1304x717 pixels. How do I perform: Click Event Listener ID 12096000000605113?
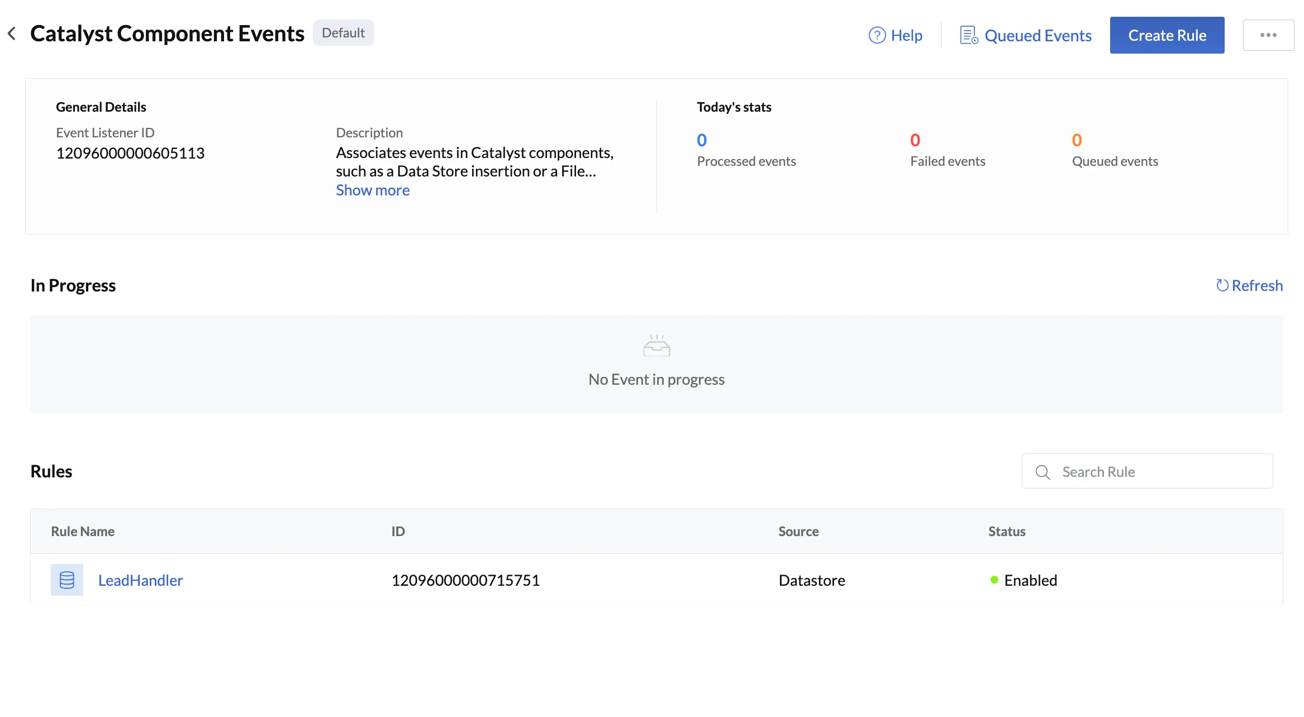point(130,153)
